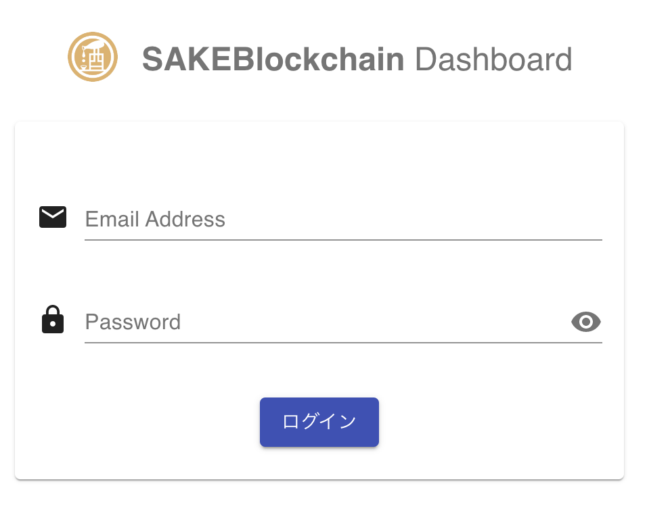Click the bold SAKEBlockchain title text
The height and width of the screenshot is (507, 647).
[273, 59]
